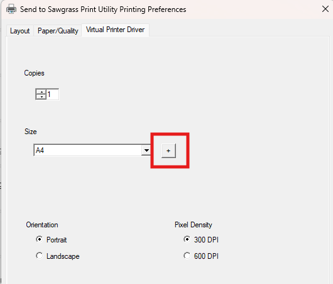Click the plus button next to Size
333x284 pixels.
[x=168, y=151]
